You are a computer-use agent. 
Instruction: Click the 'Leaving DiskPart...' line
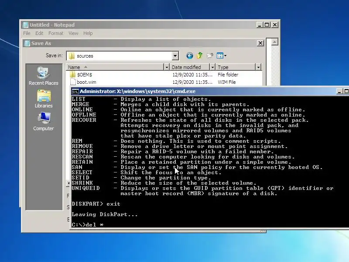[x=105, y=214]
